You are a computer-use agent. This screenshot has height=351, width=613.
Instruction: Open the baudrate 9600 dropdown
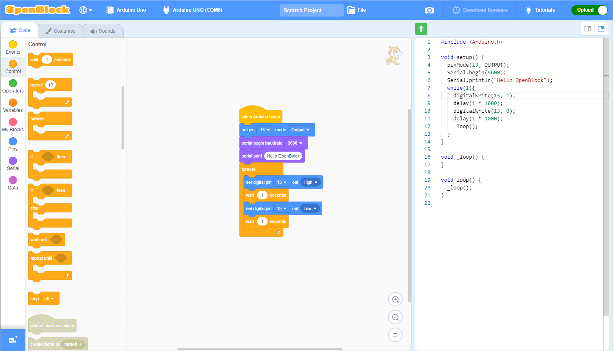(x=295, y=143)
